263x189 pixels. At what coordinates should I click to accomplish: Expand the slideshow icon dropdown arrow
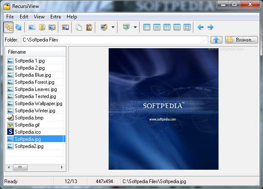[135, 27]
